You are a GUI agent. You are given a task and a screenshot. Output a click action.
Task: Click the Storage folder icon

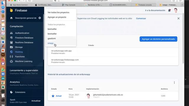[x=11, y=47]
